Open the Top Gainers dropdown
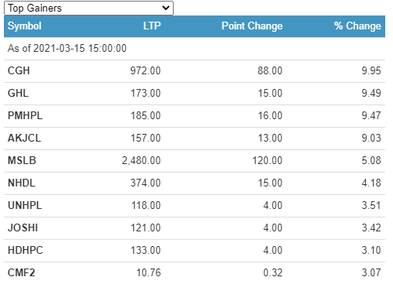 tap(88, 9)
